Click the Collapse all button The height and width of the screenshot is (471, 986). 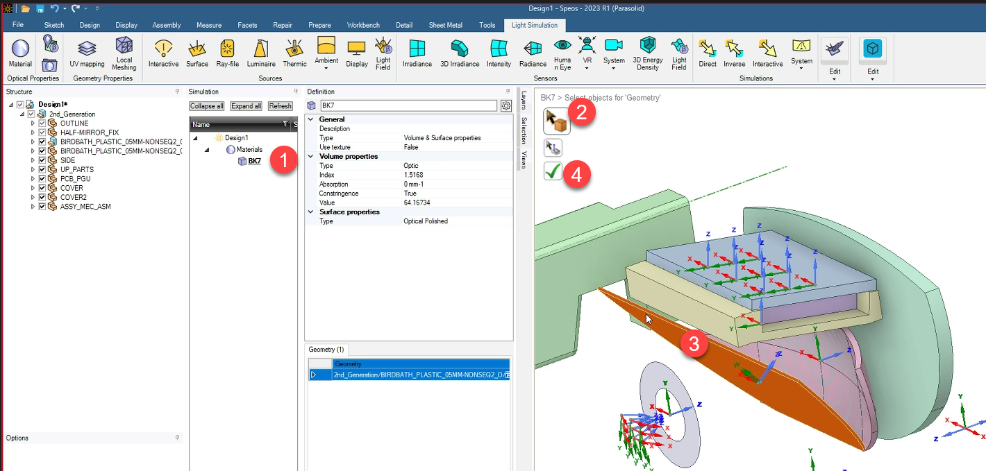[207, 106]
